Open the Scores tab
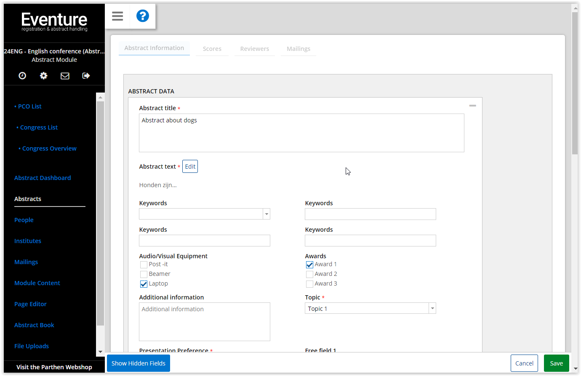581x376 pixels. click(x=212, y=49)
